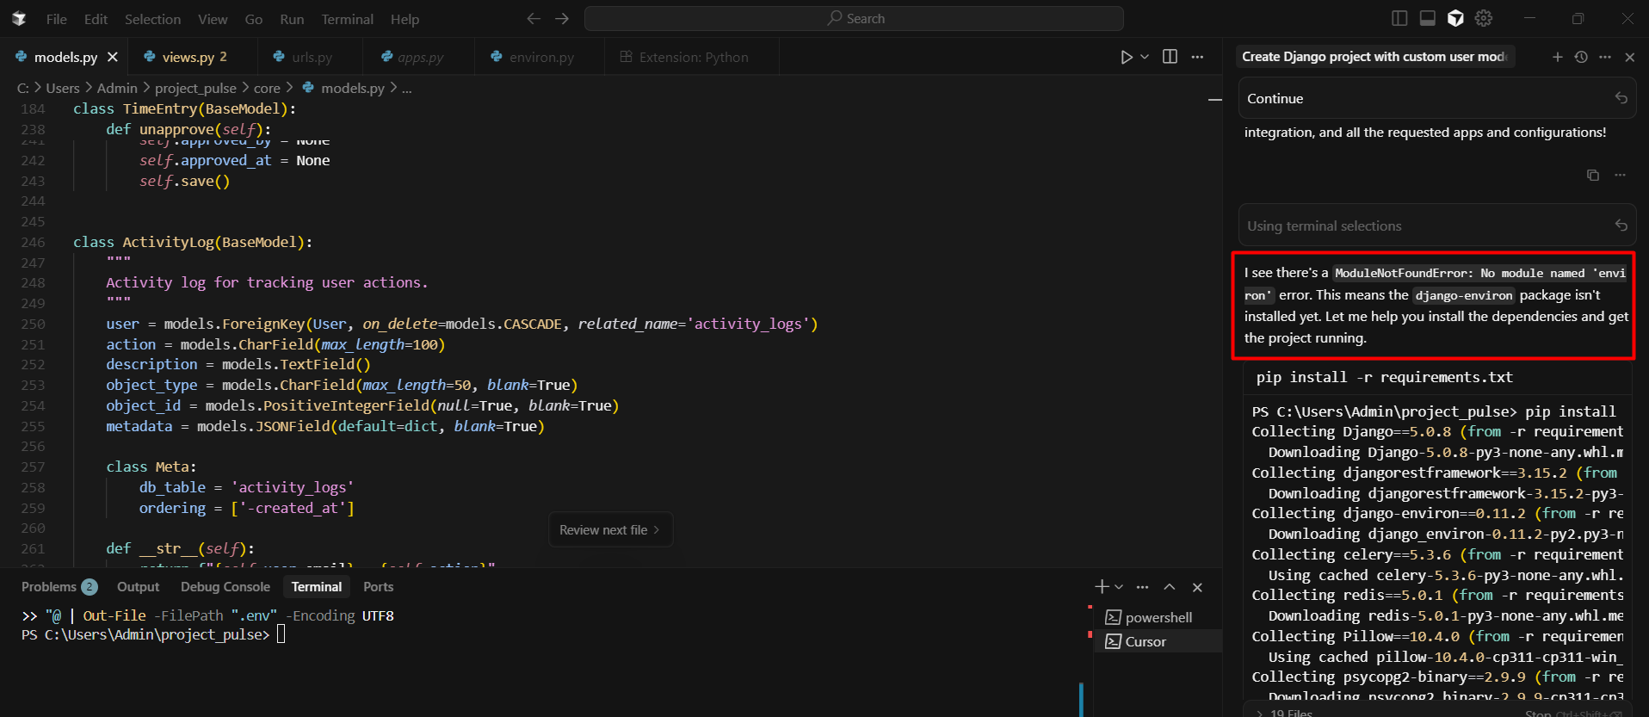Open the Help menu
The image size is (1649, 717).
[x=405, y=19]
